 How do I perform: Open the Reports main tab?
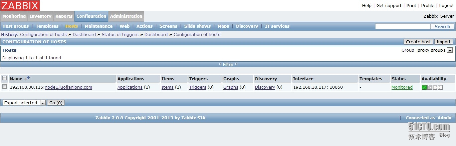[64, 16]
